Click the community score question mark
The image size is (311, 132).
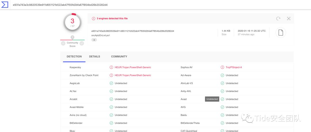tap(72, 37)
